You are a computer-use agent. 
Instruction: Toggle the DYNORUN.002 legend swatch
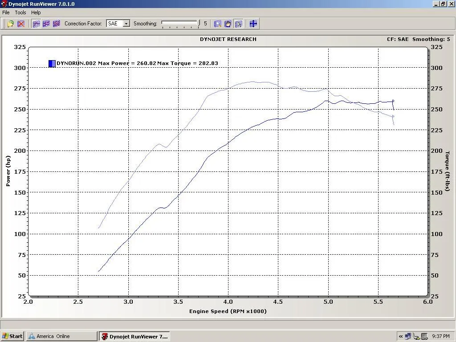click(x=51, y=63)
